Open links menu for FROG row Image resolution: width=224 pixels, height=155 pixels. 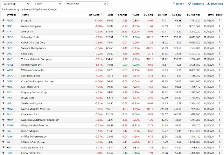[x=219, y=20]
